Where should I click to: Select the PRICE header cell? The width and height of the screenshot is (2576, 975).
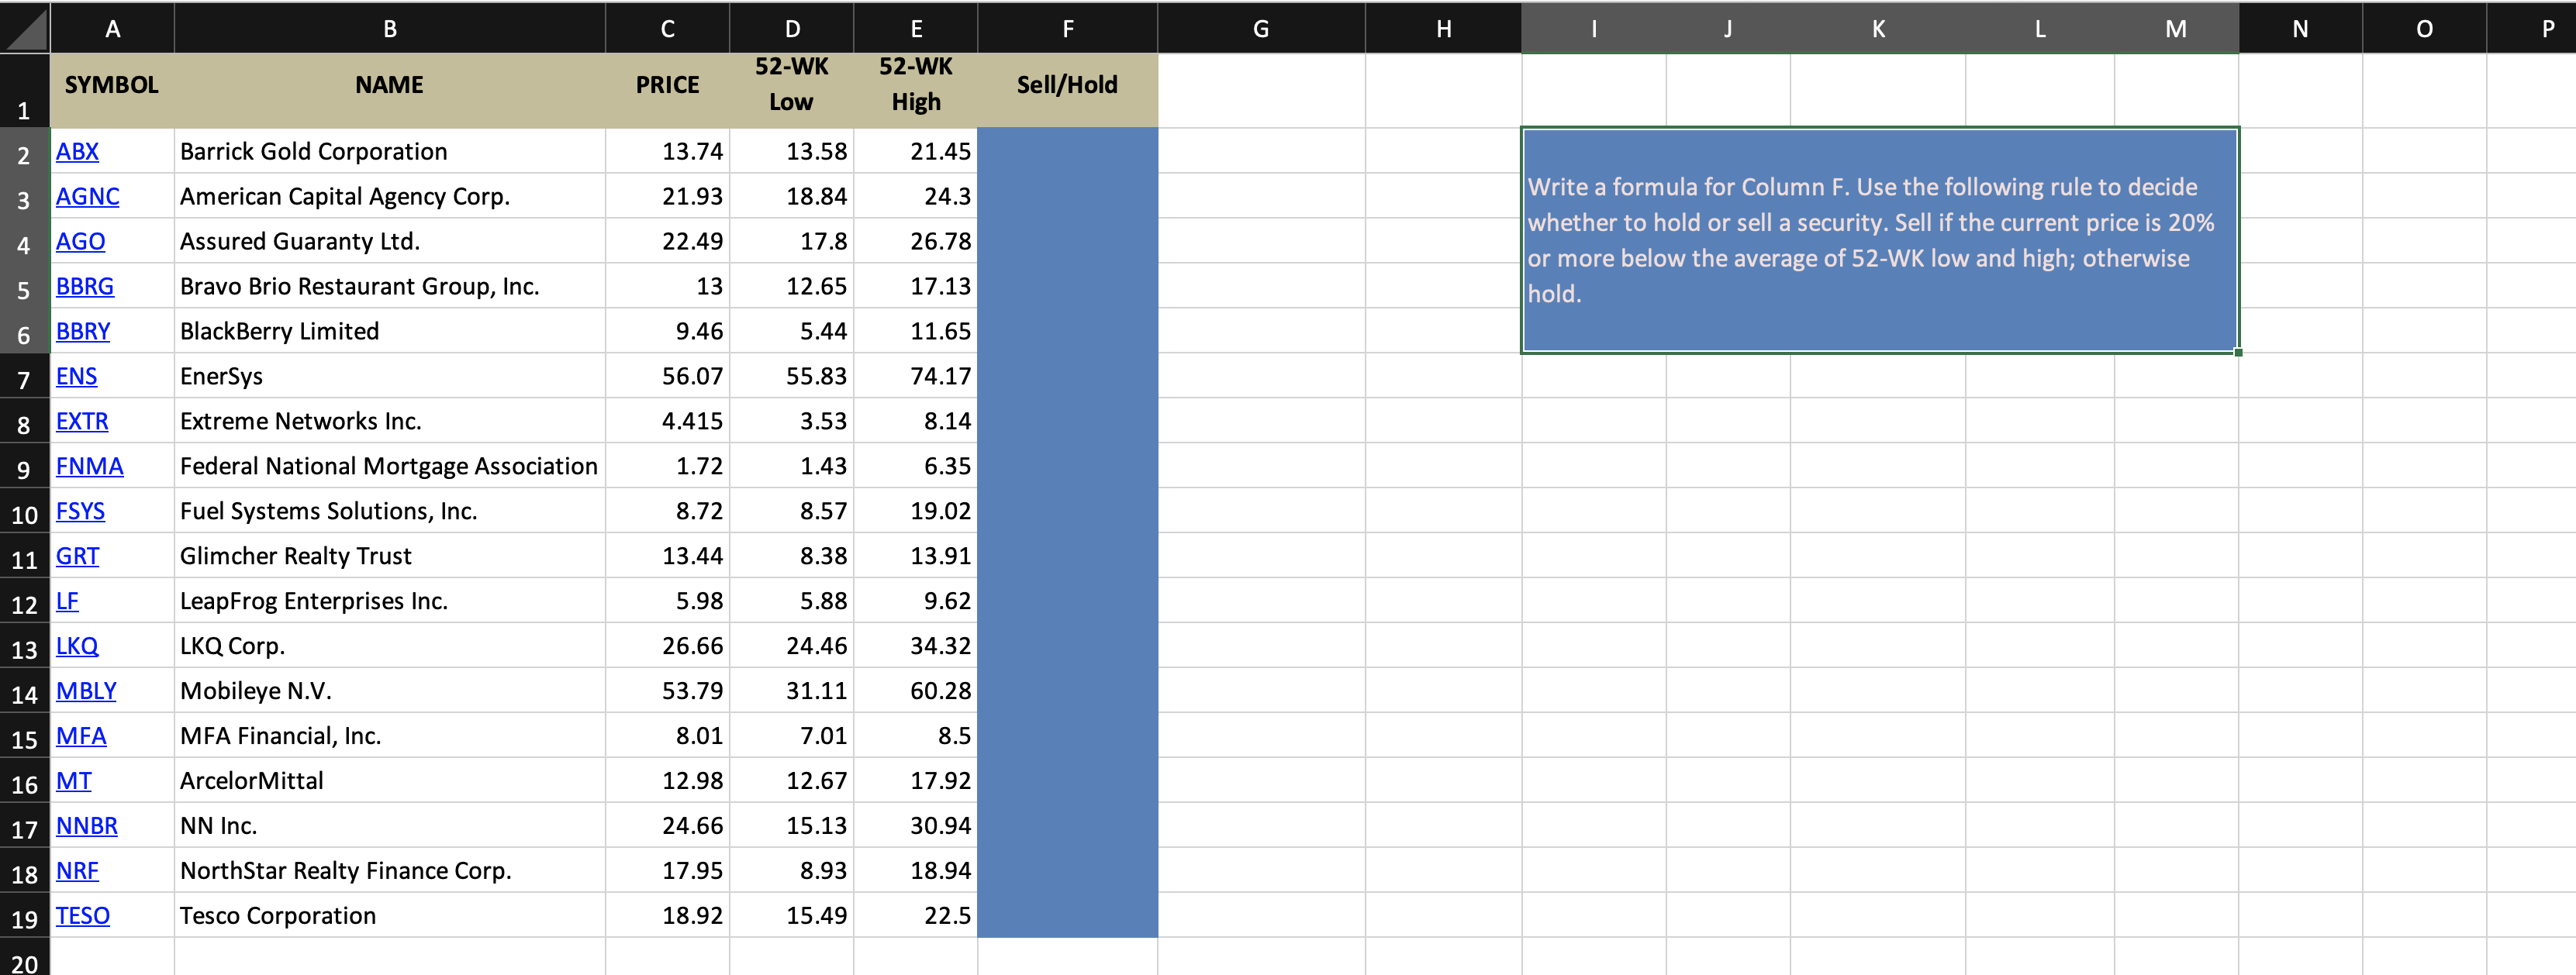tap(667, 90)
